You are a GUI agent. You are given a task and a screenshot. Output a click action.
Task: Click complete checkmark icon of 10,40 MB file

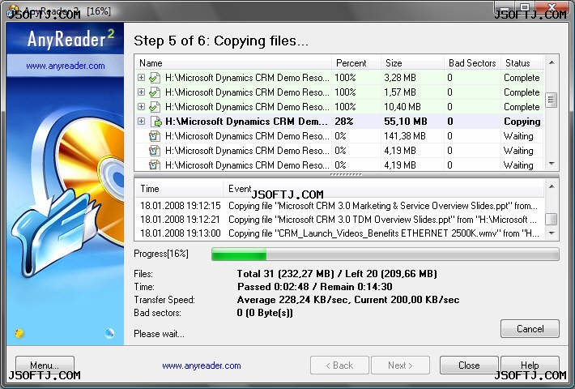coord(155,107)
